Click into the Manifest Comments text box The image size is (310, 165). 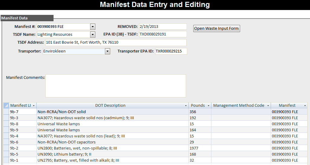point(116,86)
